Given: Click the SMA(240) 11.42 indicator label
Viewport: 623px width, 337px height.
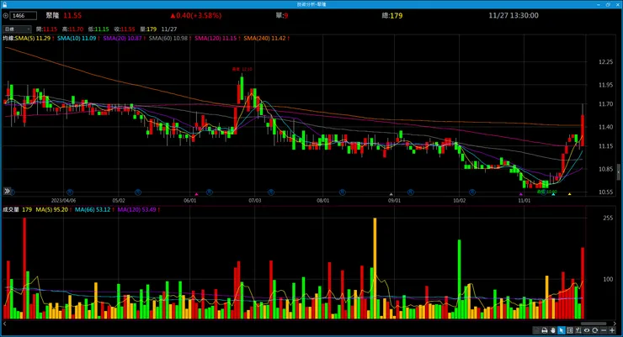Looking at the screenshot, I should [264, 39].
